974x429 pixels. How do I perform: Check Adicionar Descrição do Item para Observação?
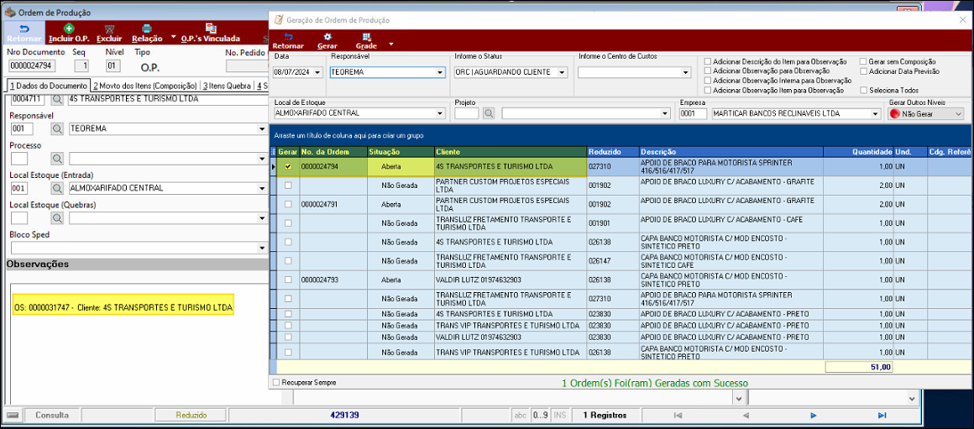click(x=708, y=61)
